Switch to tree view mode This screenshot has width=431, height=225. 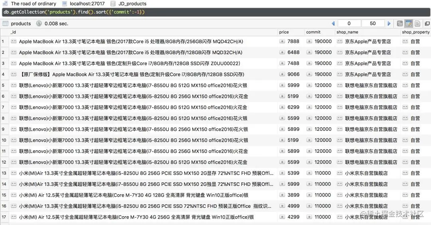[400, 24]
